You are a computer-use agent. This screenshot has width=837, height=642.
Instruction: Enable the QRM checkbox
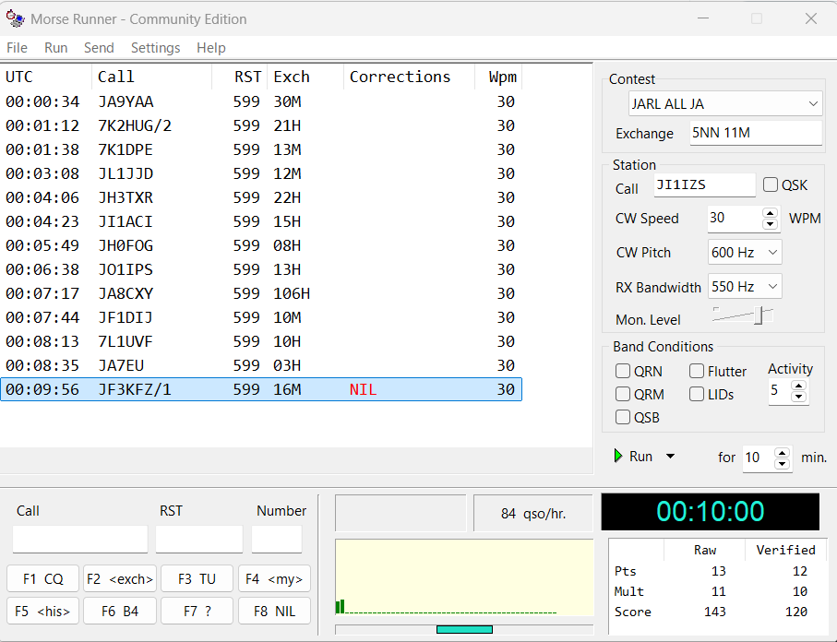[x=622, y=394]
